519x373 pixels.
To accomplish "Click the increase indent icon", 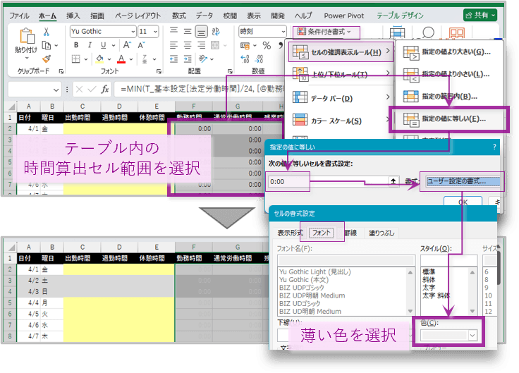I will coord(188,59).
